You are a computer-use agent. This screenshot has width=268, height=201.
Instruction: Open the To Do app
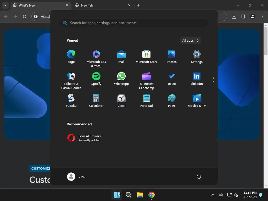[172, 79]
